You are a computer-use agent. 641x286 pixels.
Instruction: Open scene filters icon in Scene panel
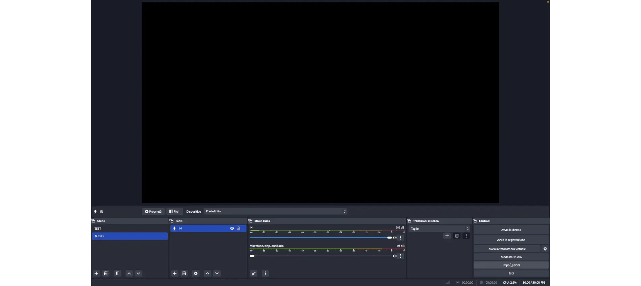point(117,274)
